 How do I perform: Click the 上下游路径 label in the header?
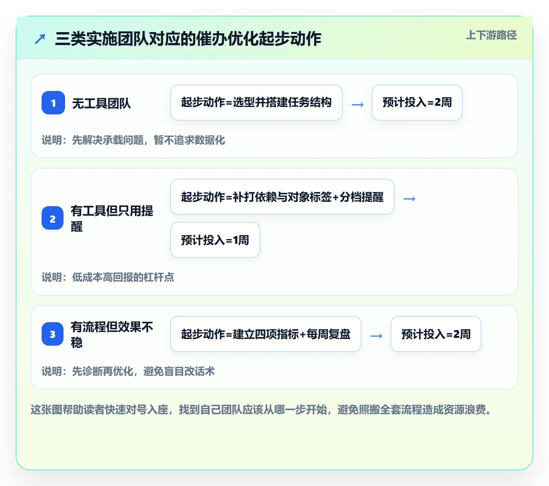point(491,35)
